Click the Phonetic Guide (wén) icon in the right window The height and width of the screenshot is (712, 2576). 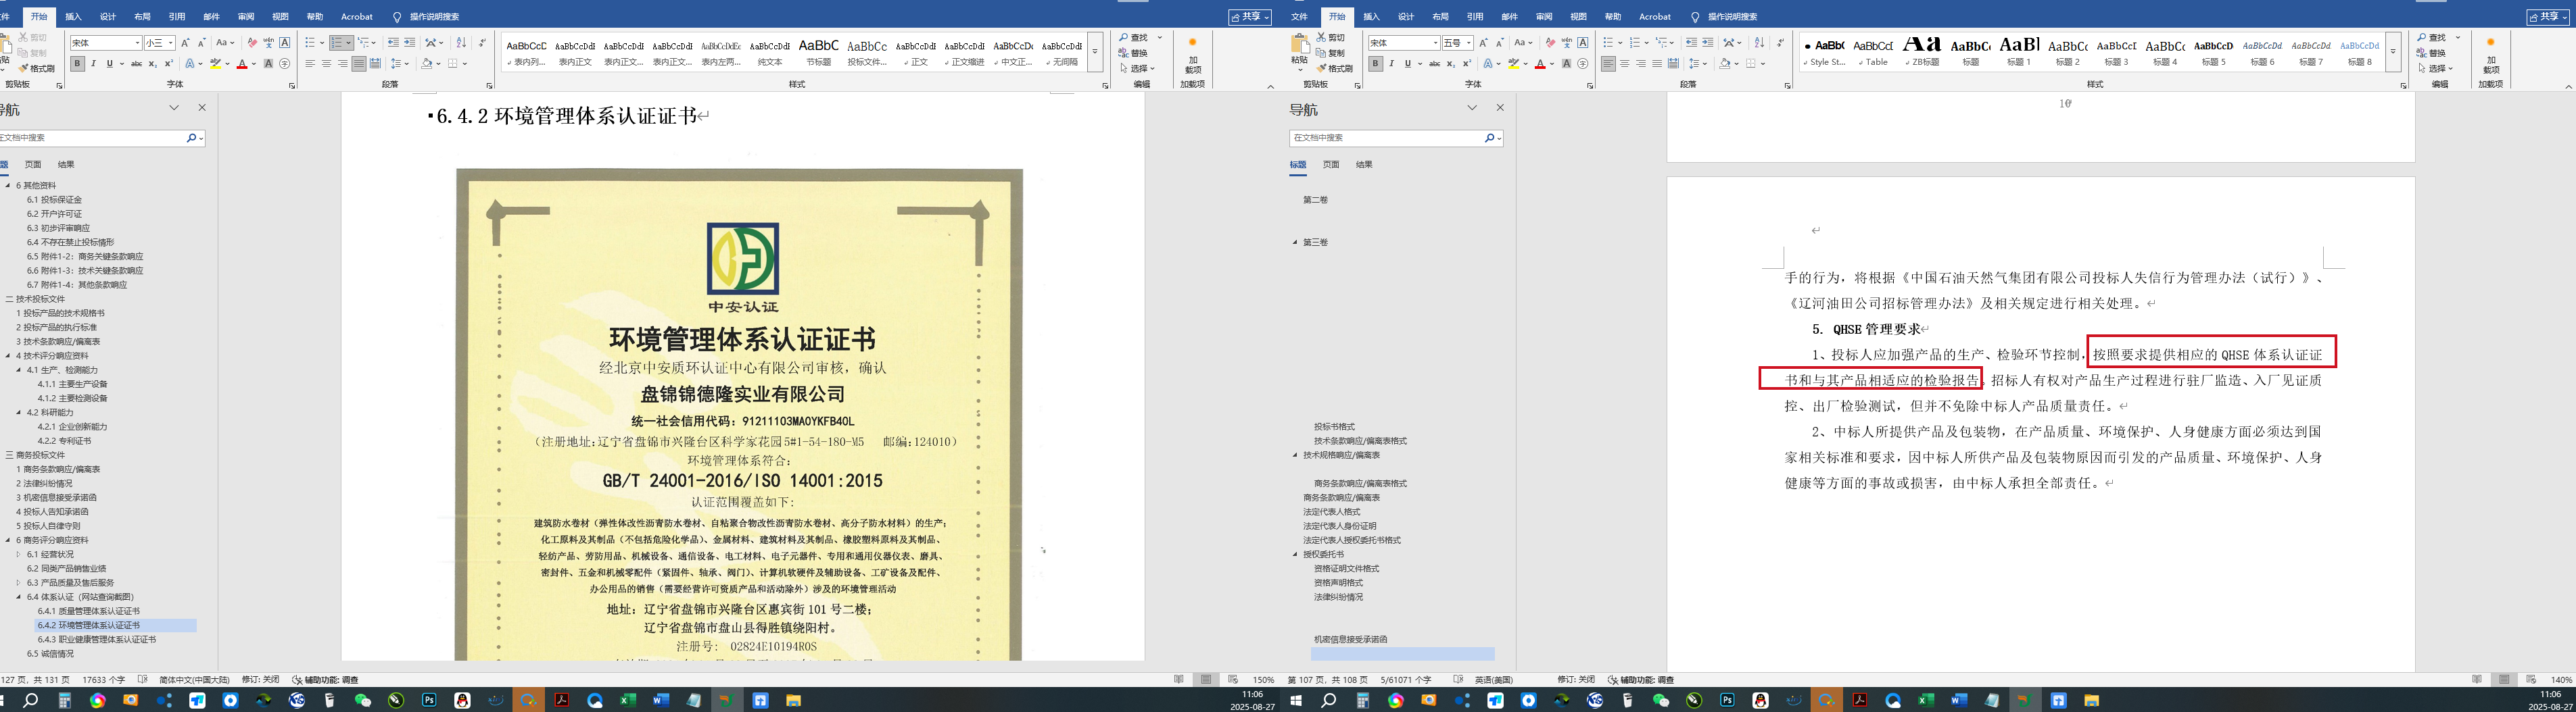pos(1566,43)
